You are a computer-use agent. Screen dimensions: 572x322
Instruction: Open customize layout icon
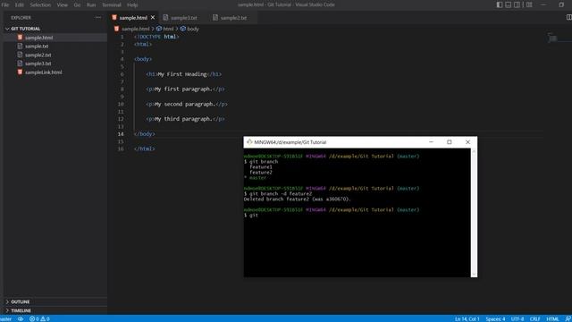(529, 4)
